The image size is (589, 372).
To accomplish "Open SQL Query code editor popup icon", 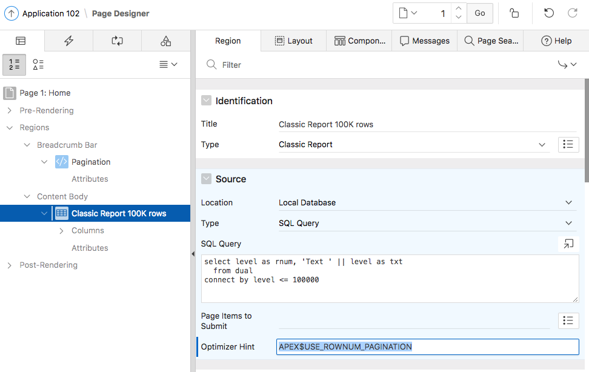I will pos(568,244).
